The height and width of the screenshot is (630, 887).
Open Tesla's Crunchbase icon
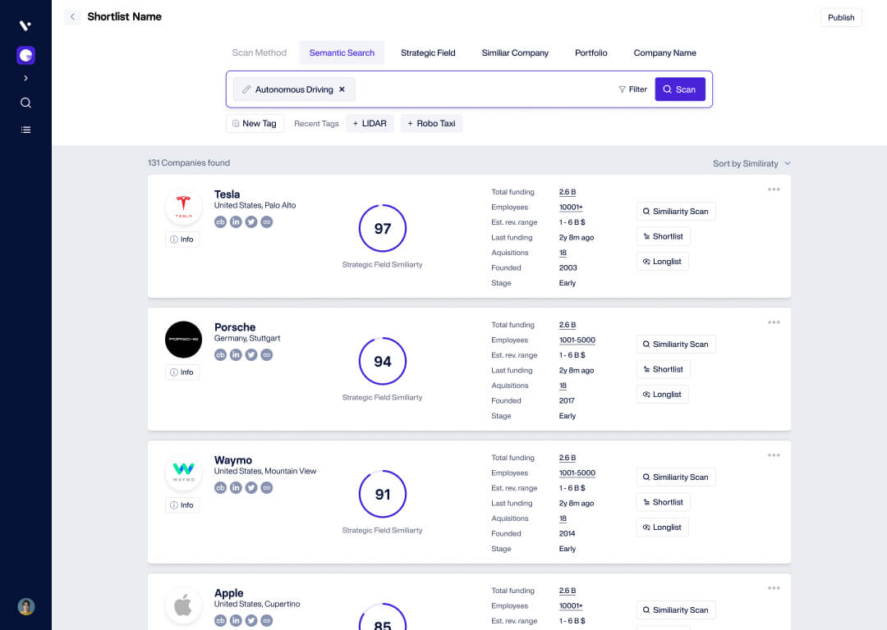point(220,222)
